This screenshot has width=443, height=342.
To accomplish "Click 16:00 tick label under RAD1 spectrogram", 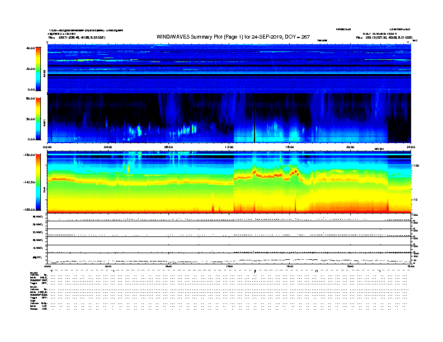I will pyautogui.click(x=290, y=147).
